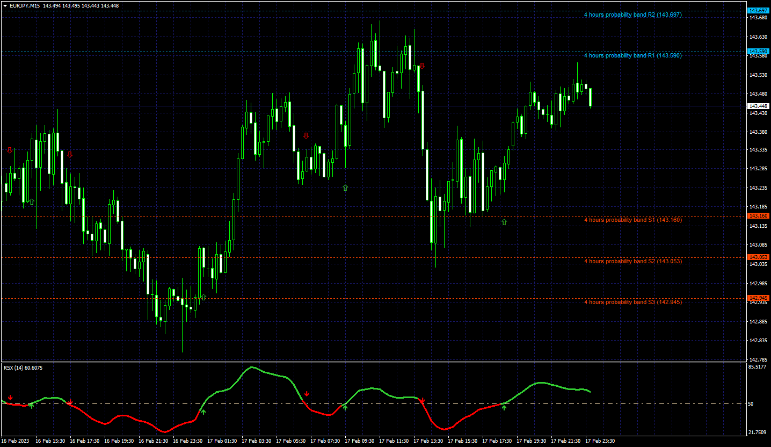Click the R2 (143.697) probability band label

point(632,15)
